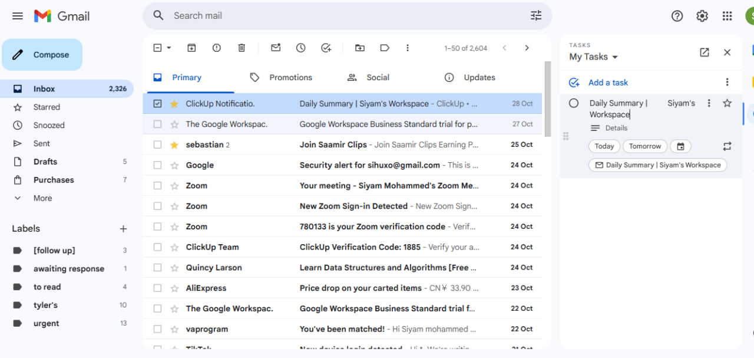Delete the selected email using trash icon
This screenshot has height=358, width=754.
pos(242,48)
